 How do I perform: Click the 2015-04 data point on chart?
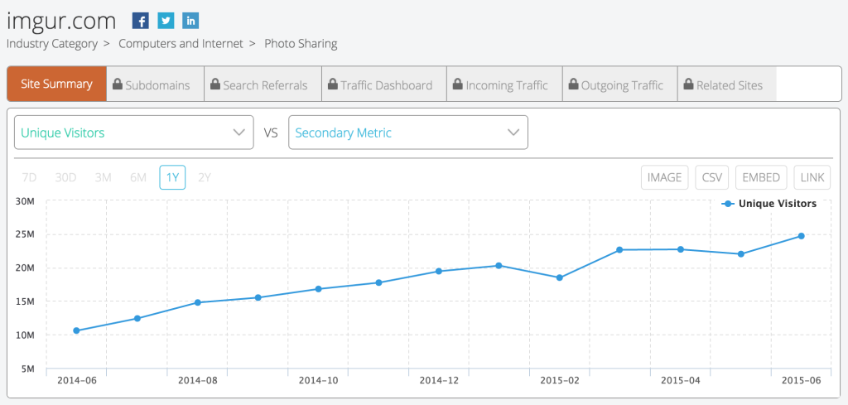click(681, 249)
